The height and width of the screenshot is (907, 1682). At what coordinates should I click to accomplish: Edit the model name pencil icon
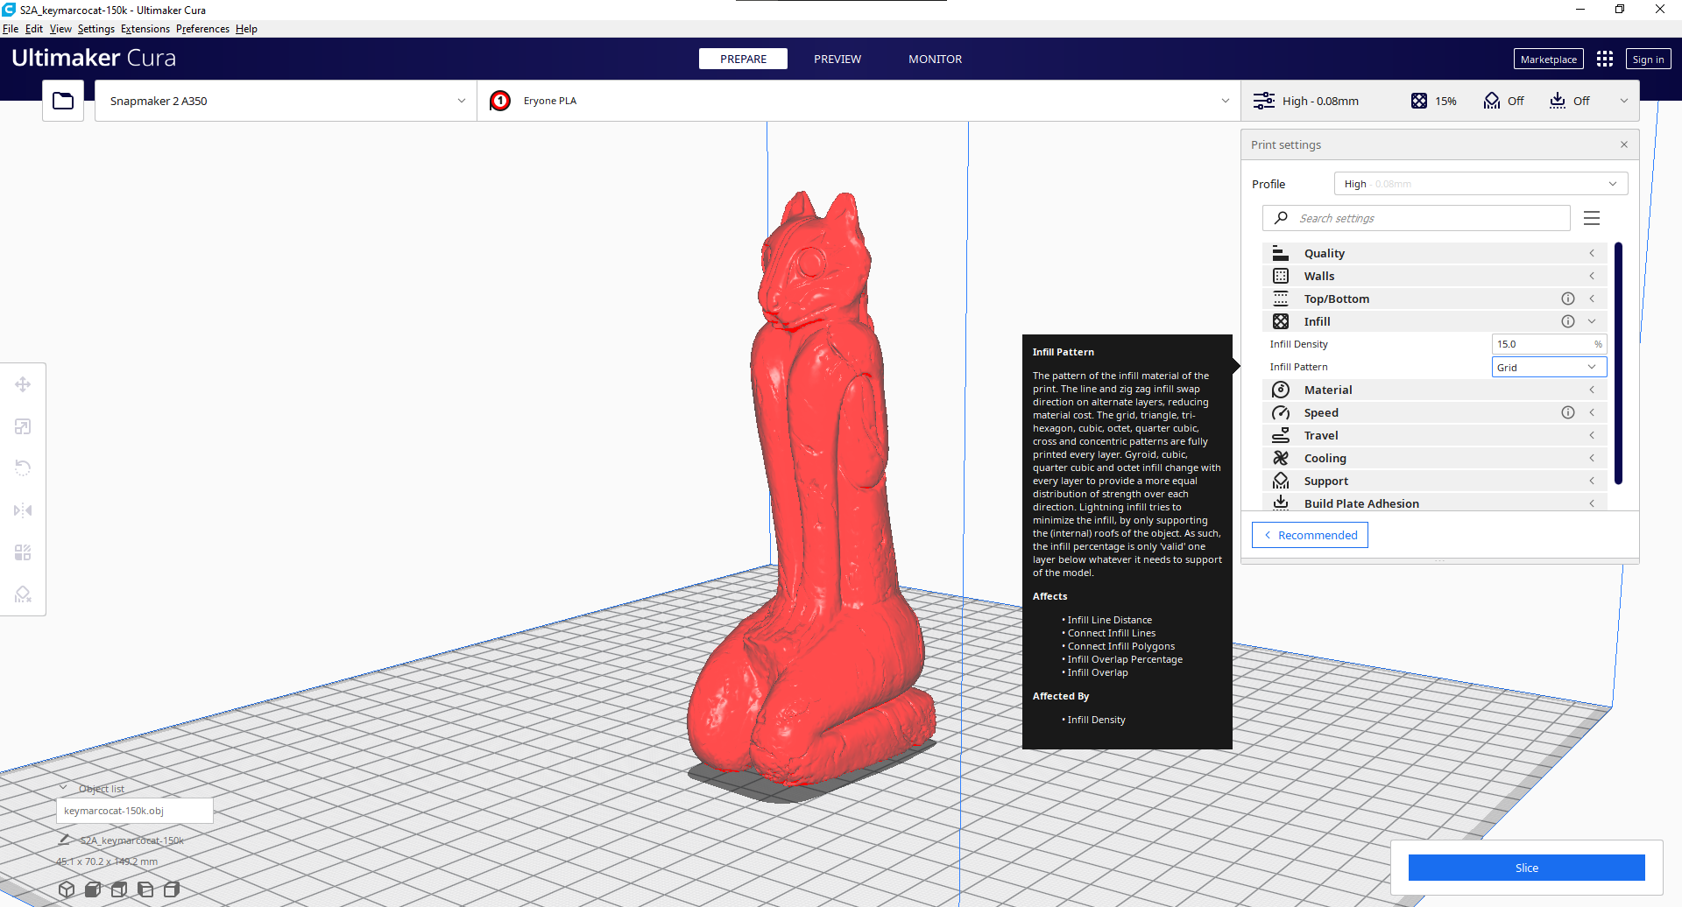64,840
